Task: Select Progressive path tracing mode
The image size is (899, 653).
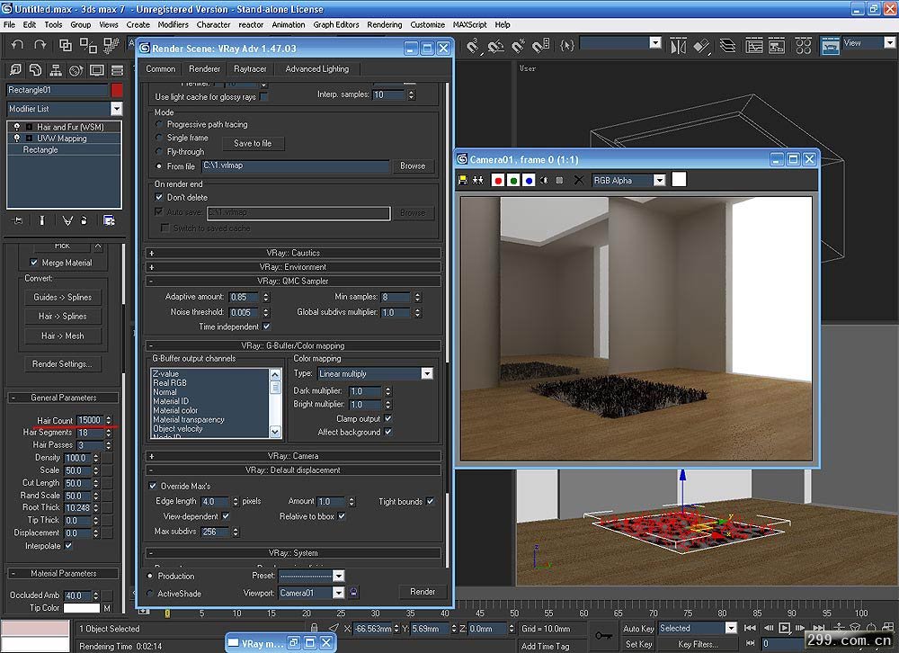Action: click(159, 124)
